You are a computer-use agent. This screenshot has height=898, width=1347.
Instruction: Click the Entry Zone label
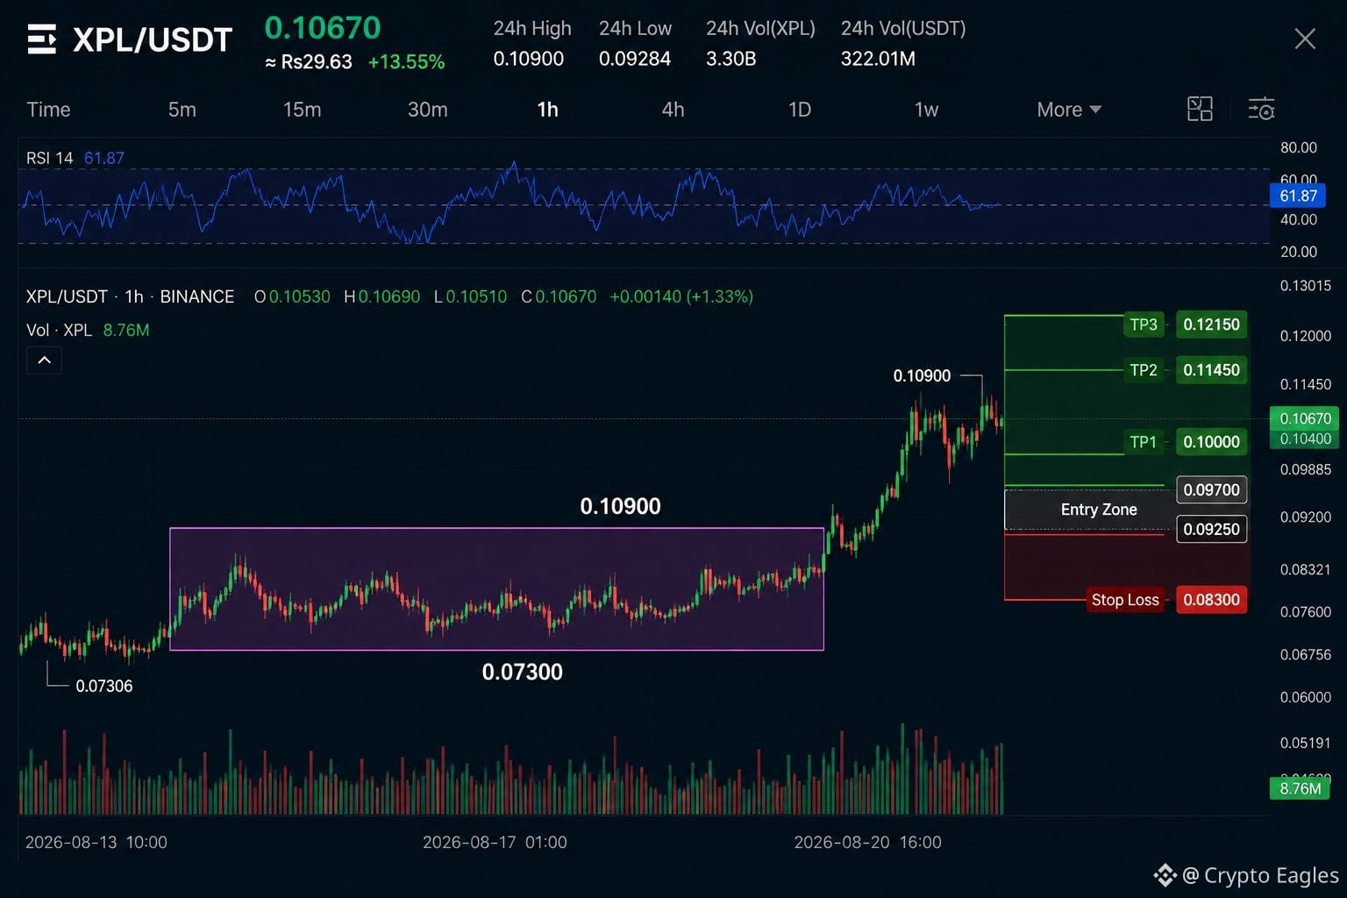click(x=1099, y=510)
